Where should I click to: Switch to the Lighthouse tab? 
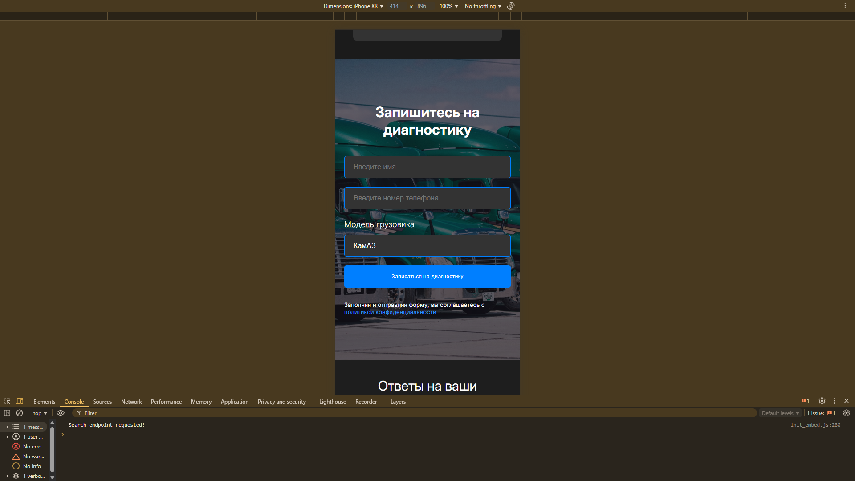[333, 402]
